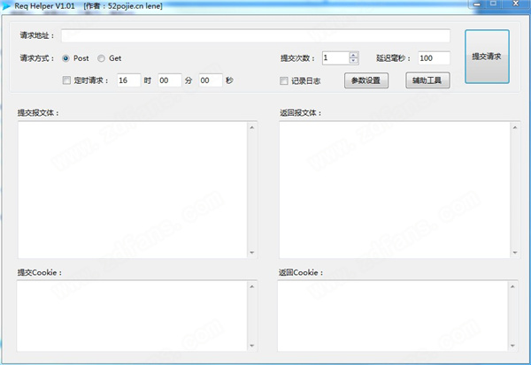Viewport: 531px width, 365px height.
Task: Decrease 提交次数 with the down arrow
Action: pyautogui.click(x=353, y=61)
